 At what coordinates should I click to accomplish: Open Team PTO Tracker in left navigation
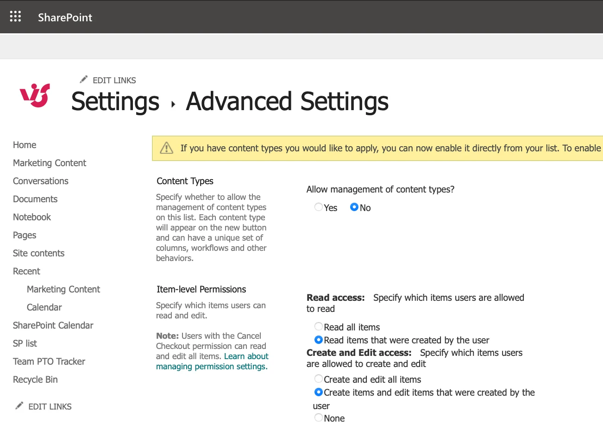(49, 361)
